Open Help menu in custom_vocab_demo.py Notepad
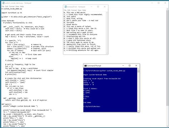169x128 pixels. pos(22,6)
